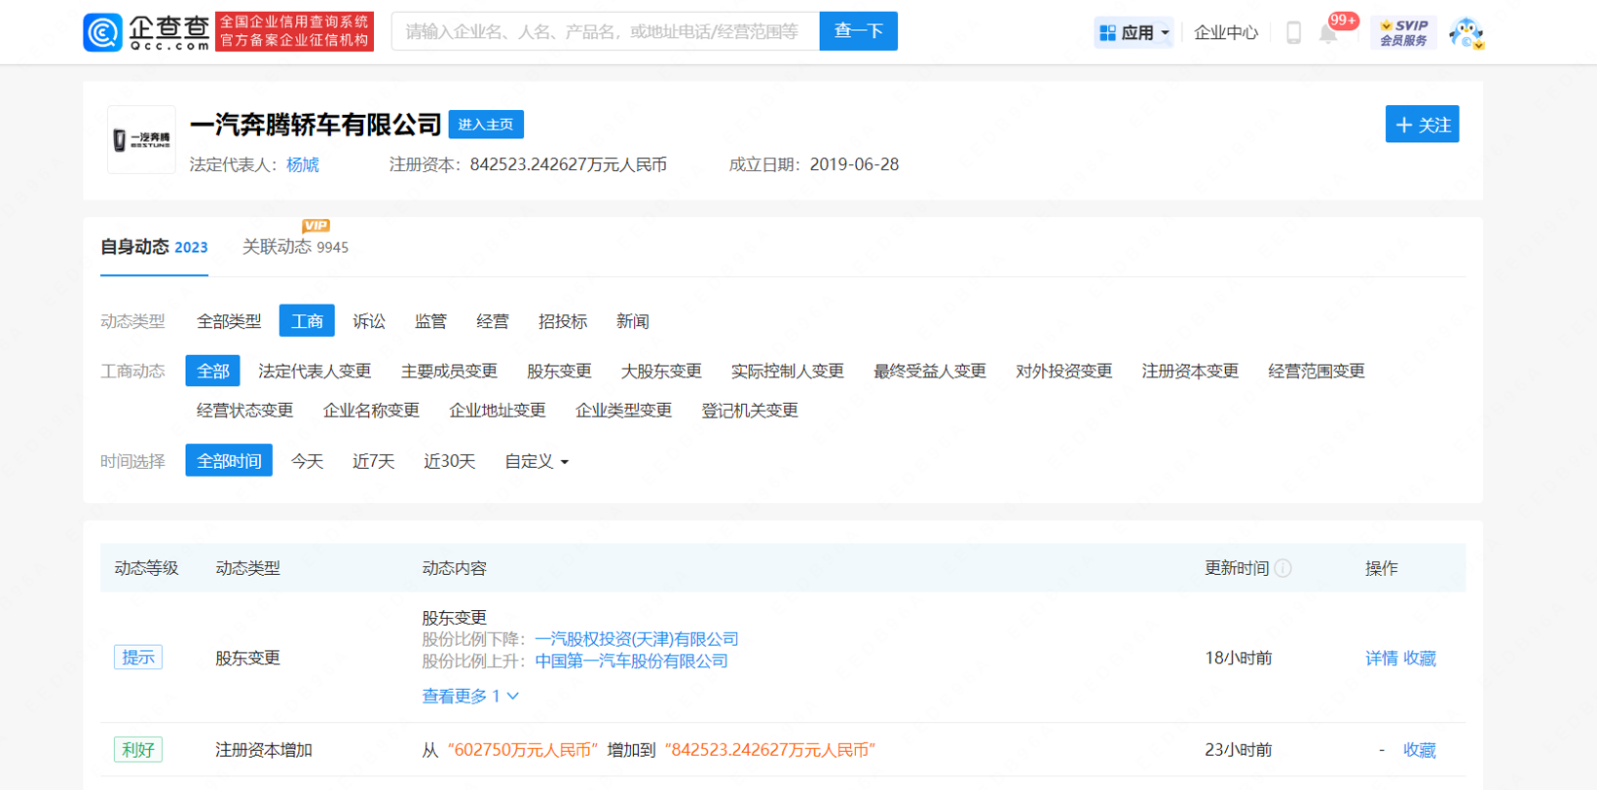This screenshot has height=790, width=1597.
Task: Open 一汽股权投资(天津)有限公司 link
Action: 637,639
